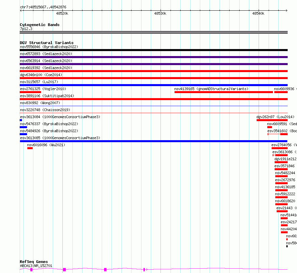The image size is (297, 273).
Task: Select the nsv5484926 (ByrskaBishop2022) label
Action: coord(49,131)
